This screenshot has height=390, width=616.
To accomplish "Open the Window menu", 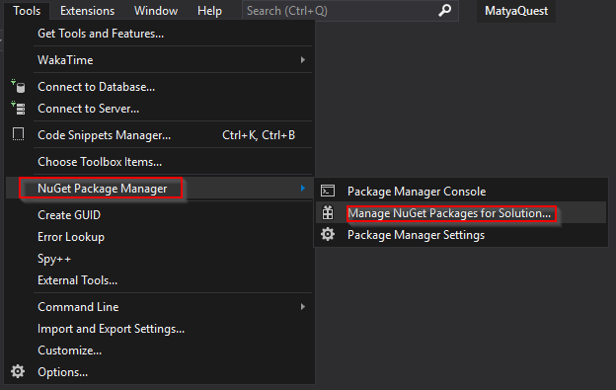I will tap(156, 11).
